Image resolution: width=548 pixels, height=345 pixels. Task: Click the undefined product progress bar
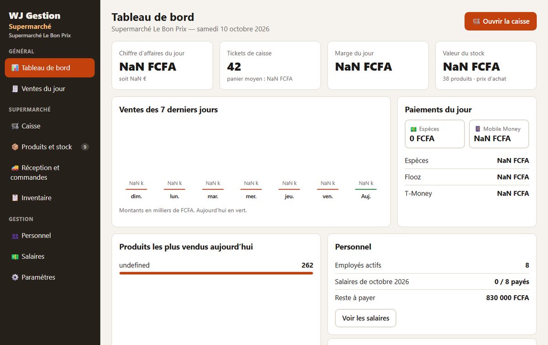pos(216,273)
